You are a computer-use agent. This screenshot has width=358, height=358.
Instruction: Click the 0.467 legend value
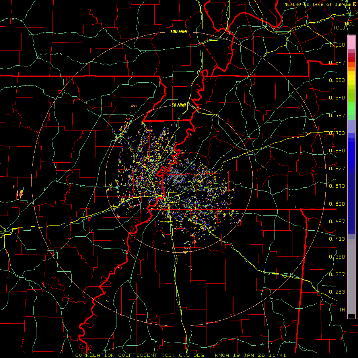(x=337, y=222)
